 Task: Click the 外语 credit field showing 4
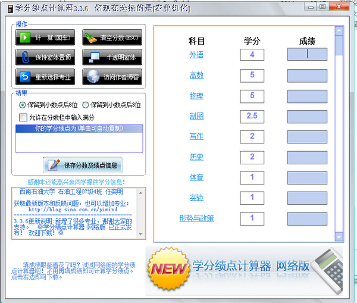[252, 55]
